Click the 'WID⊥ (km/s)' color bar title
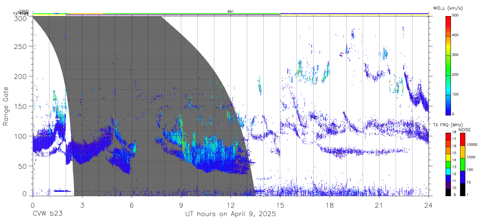This screenshot has width=482, height=222. pos(449,8)
